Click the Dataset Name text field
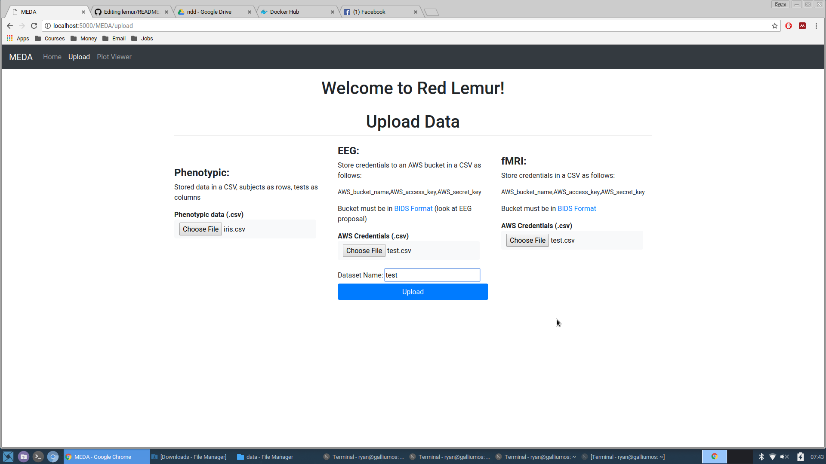826x464 pixels. (432, 275)
